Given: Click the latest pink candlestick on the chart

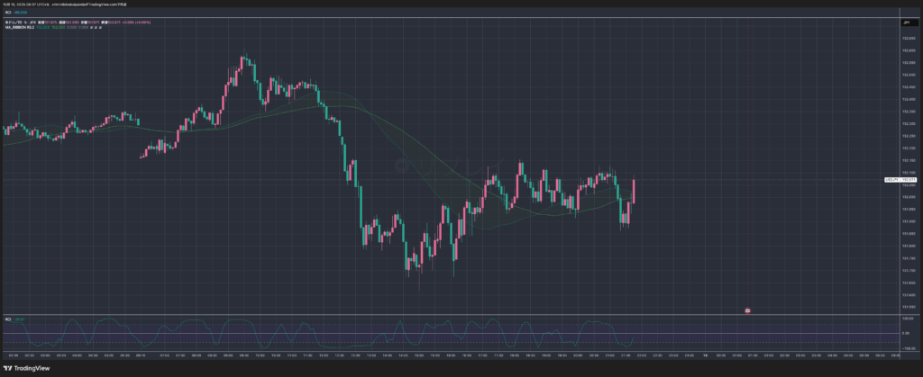Looking at the screenshot, I should 635,190.
